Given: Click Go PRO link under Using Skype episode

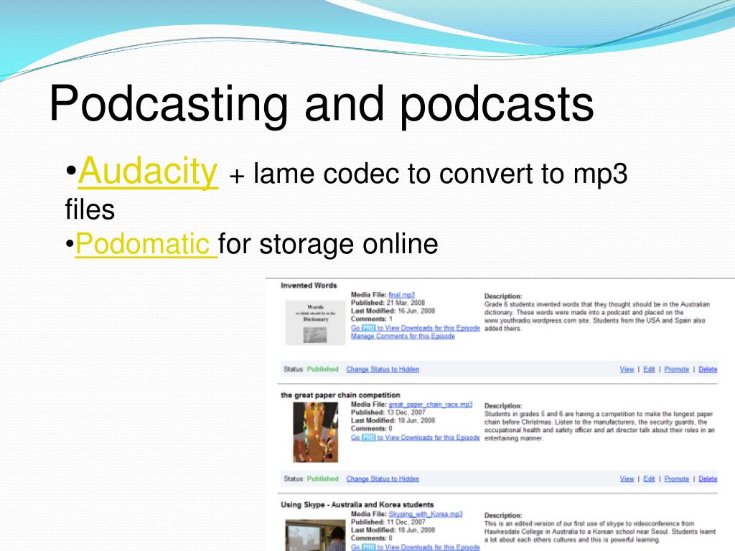Looking at the screenshot, I should [x=416, y=547].
